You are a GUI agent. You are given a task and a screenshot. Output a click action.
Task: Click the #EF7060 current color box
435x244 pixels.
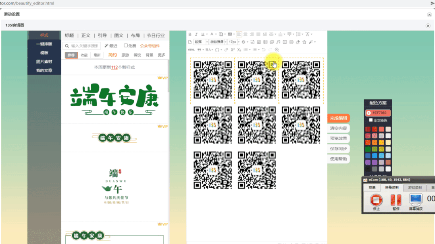point(378,113)
